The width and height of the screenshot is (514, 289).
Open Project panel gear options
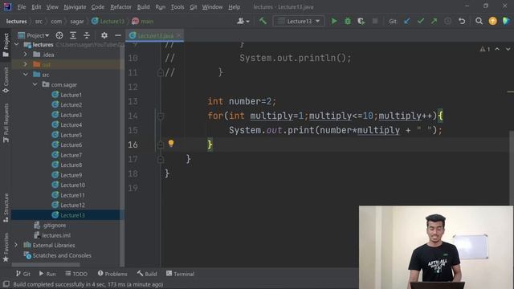[x=104, y=35]
